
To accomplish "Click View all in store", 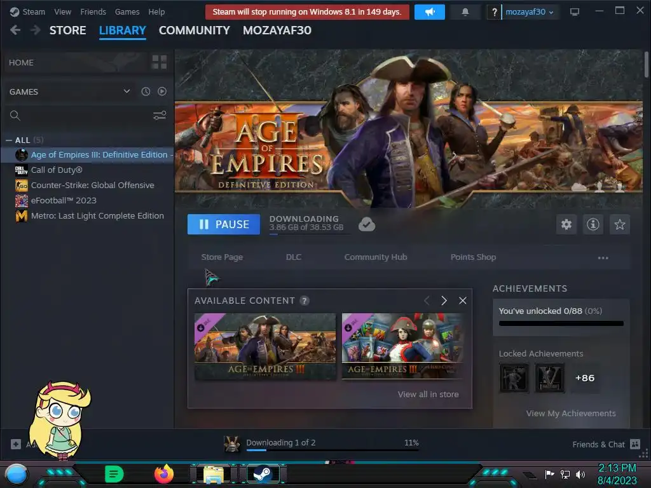I will click(428, 394).
